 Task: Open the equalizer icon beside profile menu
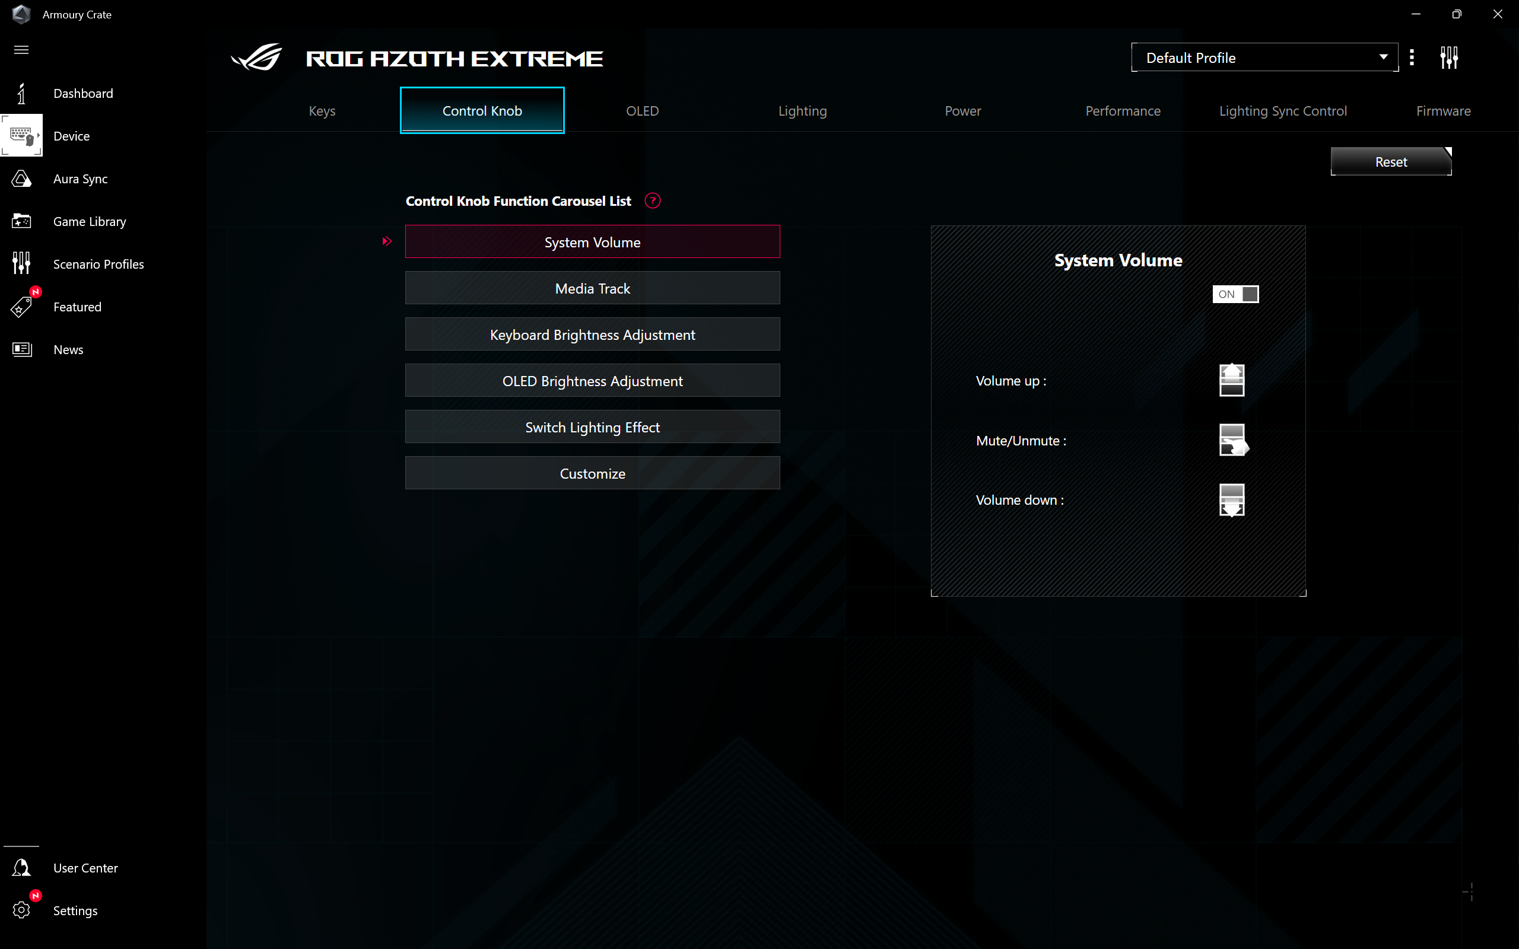click(x=1449, y=58)
